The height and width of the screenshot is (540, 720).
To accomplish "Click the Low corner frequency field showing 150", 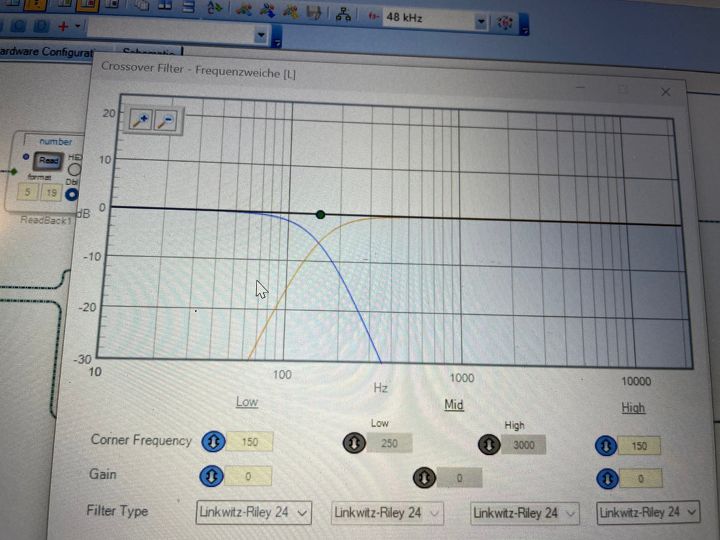I will pyautogui.click(x=249, y=442).
